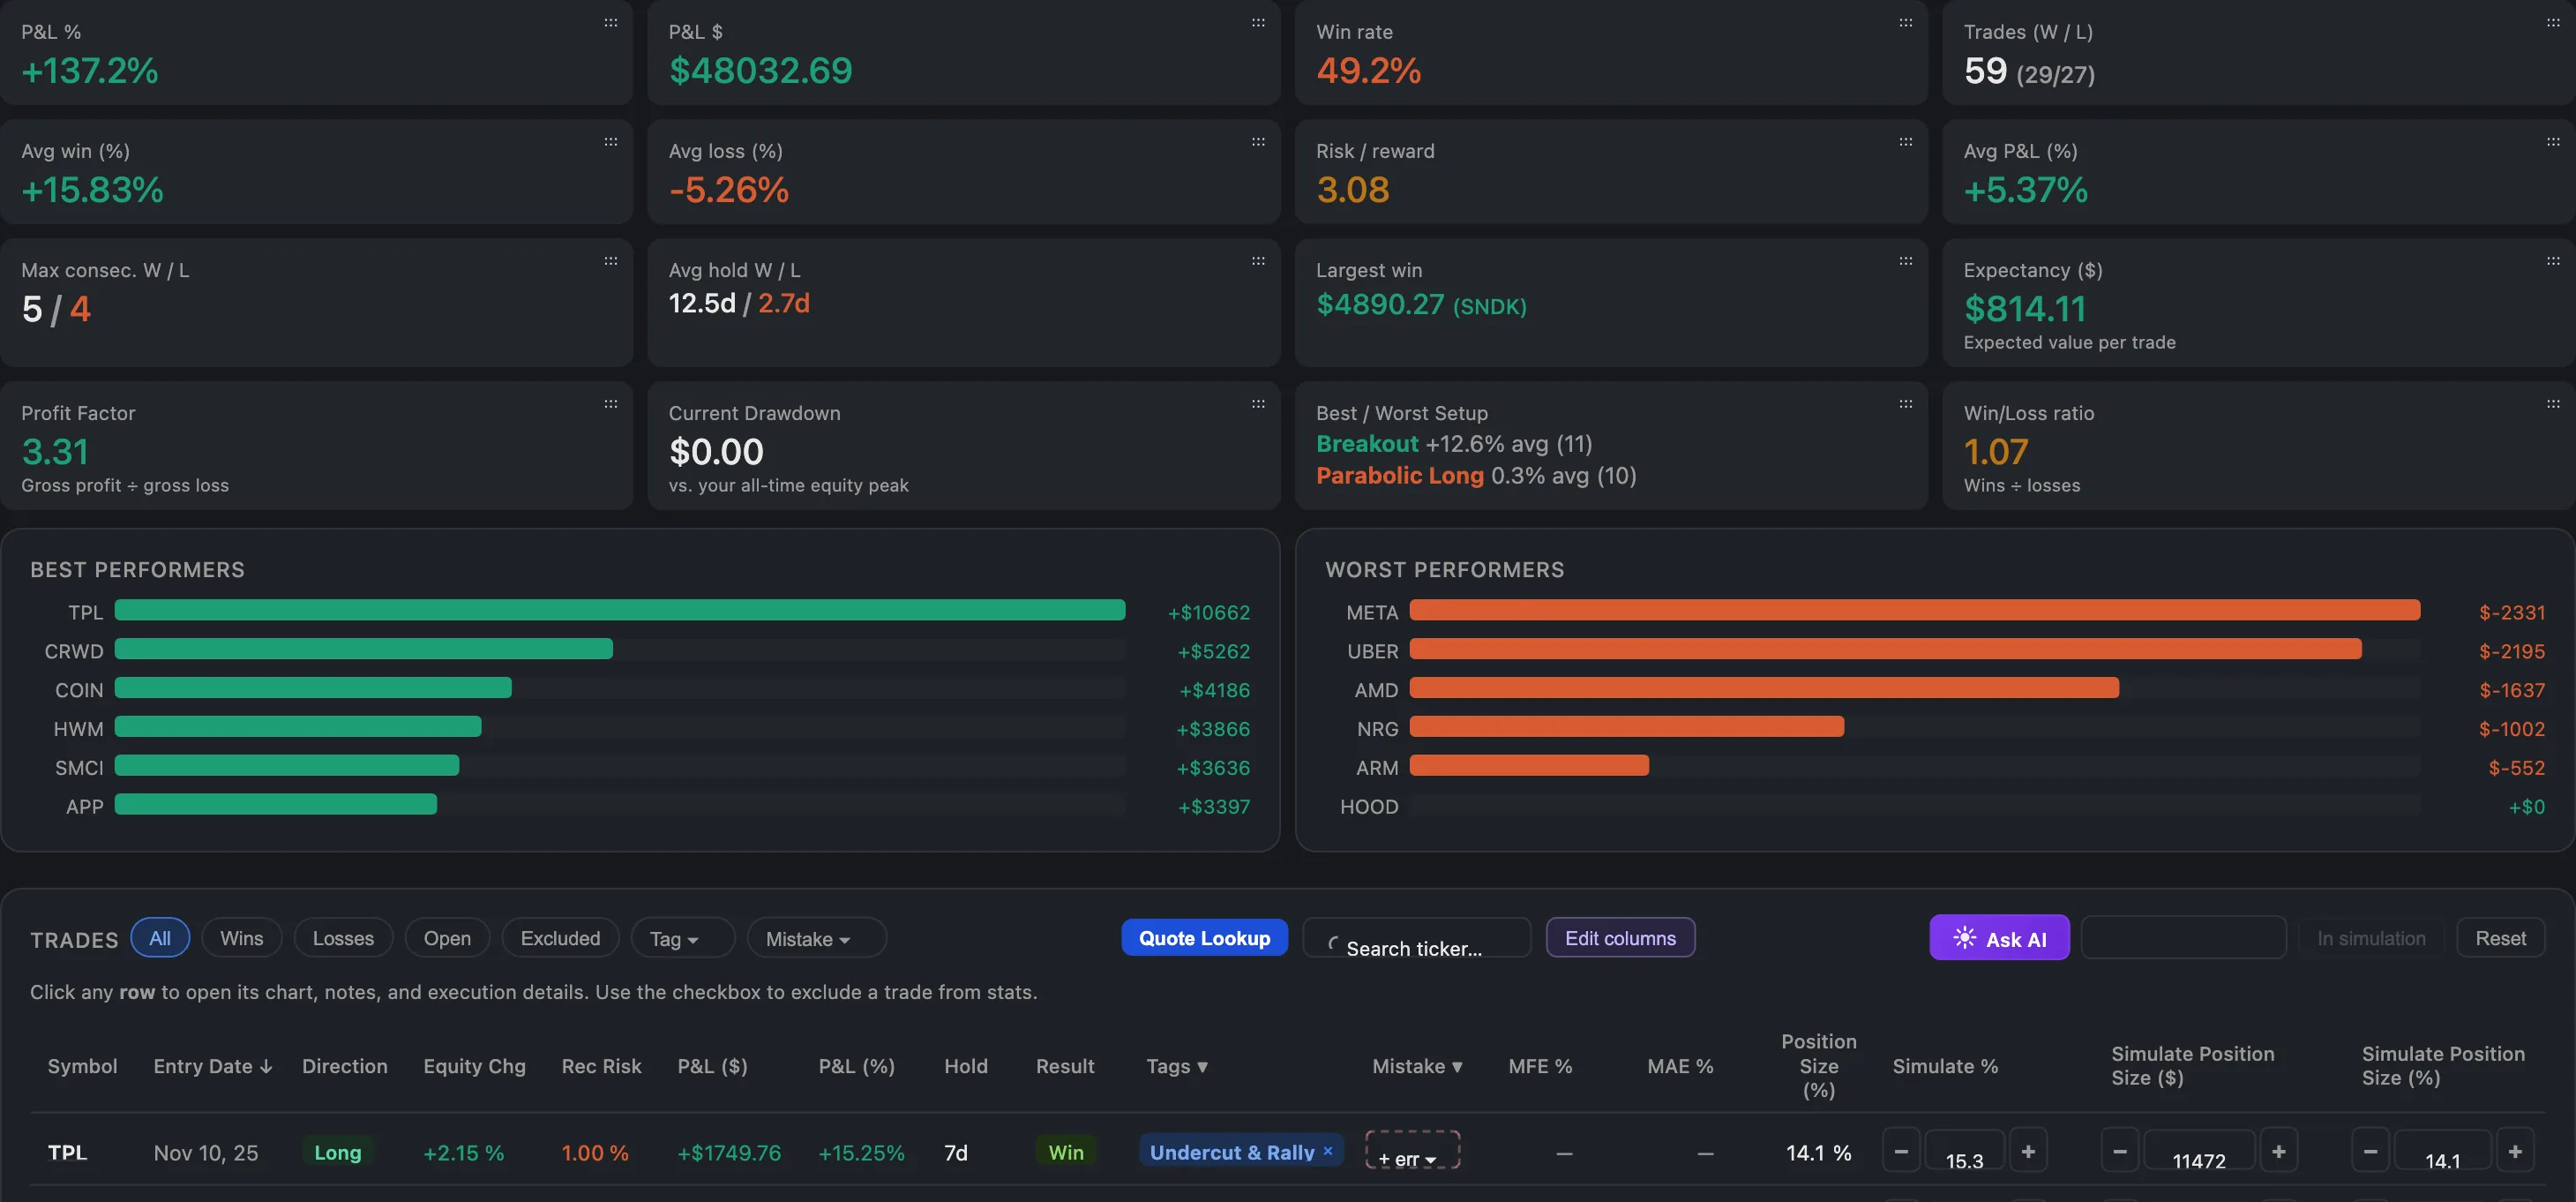
Task: Click Edit columns button
Action: pyautogui.click(x=1620, y=938)
